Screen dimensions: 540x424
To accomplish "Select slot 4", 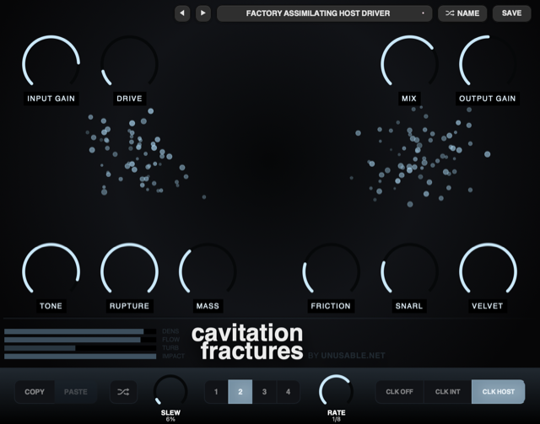I will pos(288,392).
